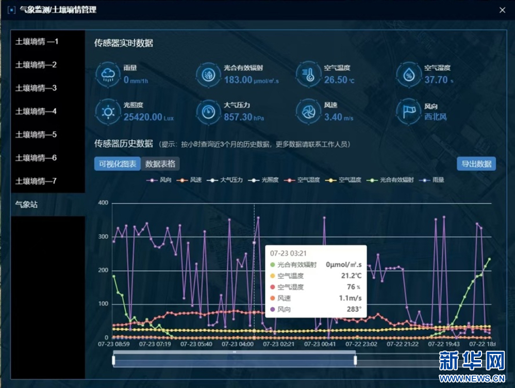Image resolution: width=515 pixels, height=388 pixels.
Task: Click the illuminance sun icon
Action: (x=108, y=112)
